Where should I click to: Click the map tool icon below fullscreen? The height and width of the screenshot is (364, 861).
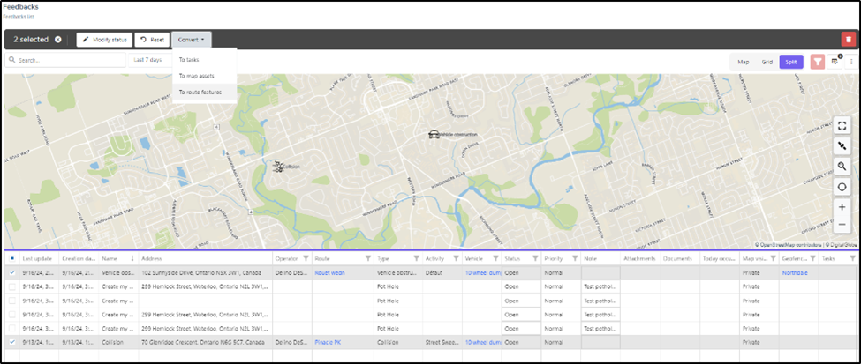pyautogui.click(x=842, y=145)
